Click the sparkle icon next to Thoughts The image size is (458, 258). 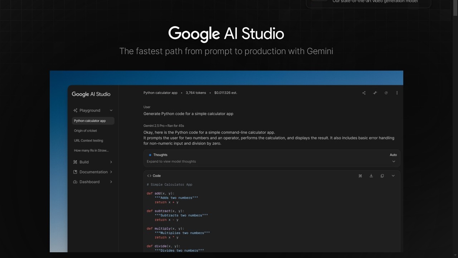pos(150,155)
